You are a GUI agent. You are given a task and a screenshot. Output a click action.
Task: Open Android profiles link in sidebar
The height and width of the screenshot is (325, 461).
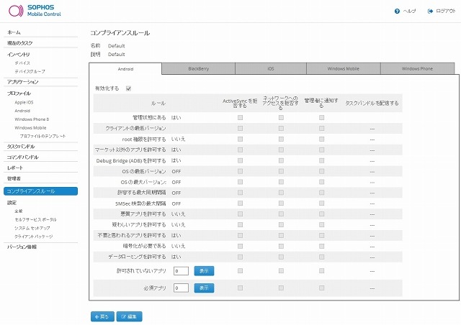click(22, 111)
